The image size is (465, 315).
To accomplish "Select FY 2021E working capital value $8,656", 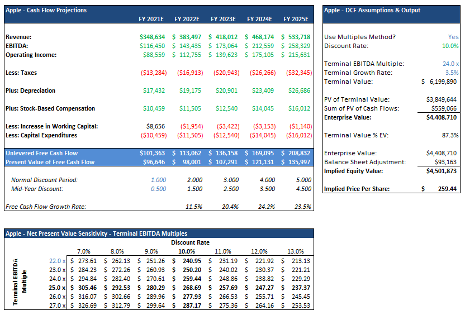I will coord(155,127).
